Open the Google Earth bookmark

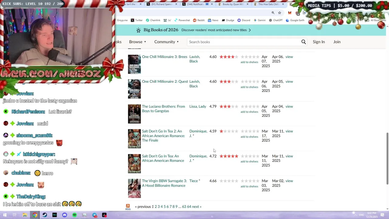(295, 20)
